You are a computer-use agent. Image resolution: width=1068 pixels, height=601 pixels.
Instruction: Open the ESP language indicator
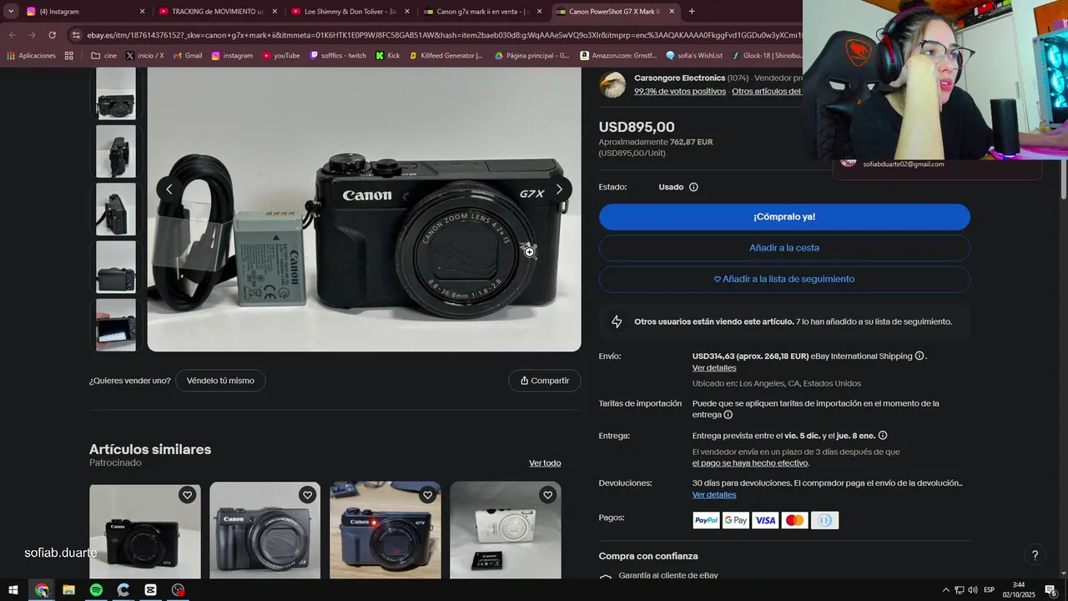pyautogui.click(x=990, y=590)
